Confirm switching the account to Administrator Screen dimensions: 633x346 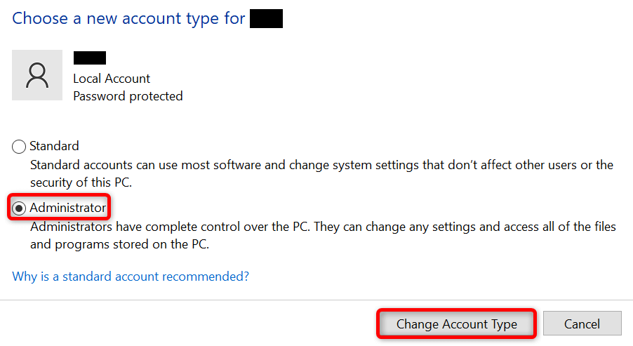tap(456, 324)
